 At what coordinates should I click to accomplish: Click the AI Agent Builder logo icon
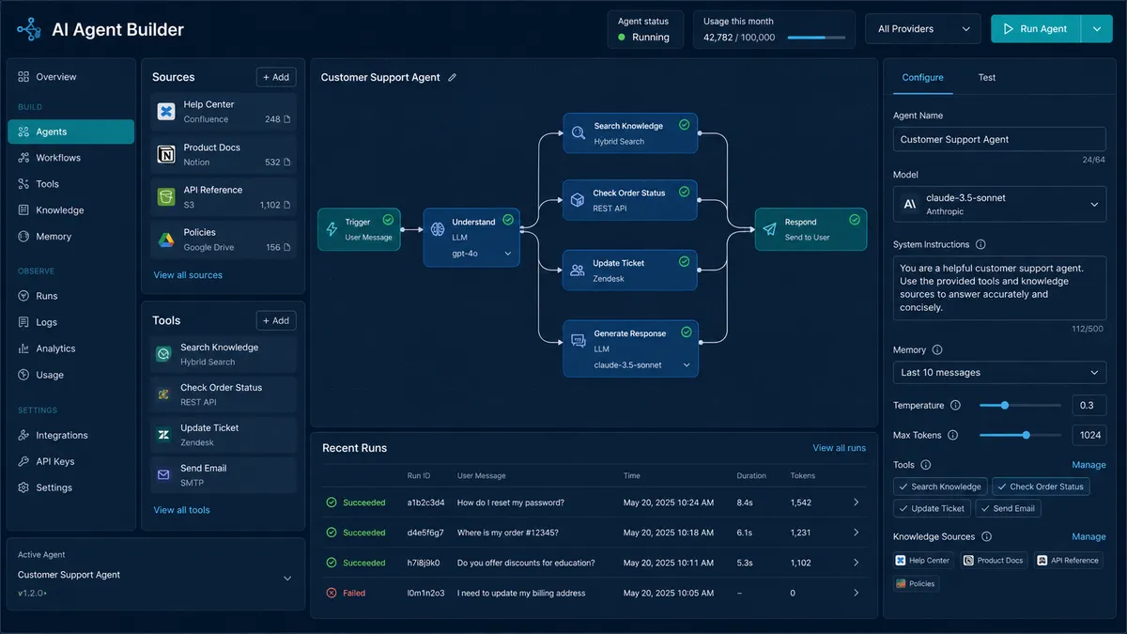[29, 29]
